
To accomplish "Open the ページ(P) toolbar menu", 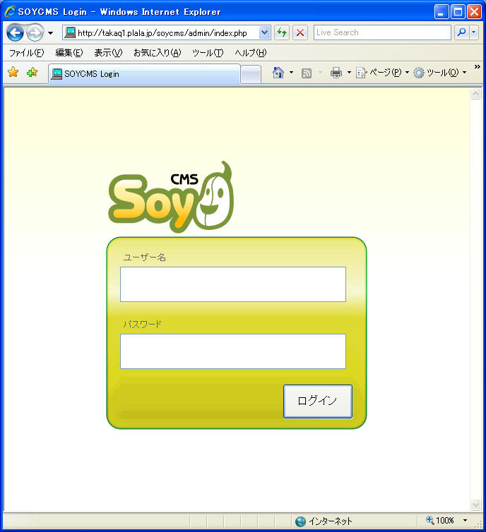I will (382, 73).
